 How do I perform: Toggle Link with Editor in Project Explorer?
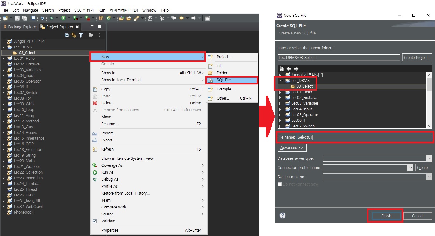click(x=74, y=35)
